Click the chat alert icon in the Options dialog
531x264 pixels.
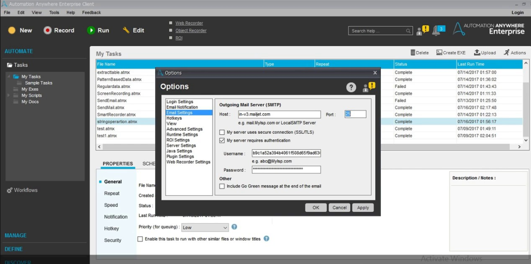(x=369, y=87)
